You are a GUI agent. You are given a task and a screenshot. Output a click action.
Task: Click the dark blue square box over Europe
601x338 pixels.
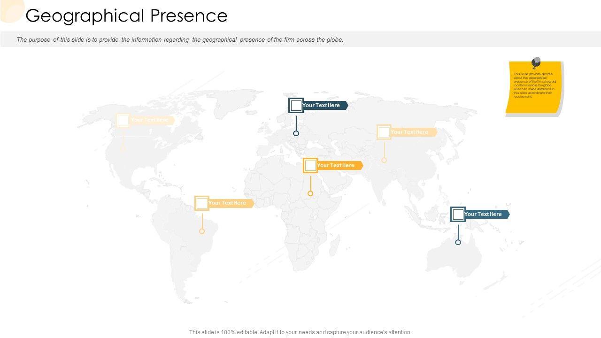coord(296,106)
